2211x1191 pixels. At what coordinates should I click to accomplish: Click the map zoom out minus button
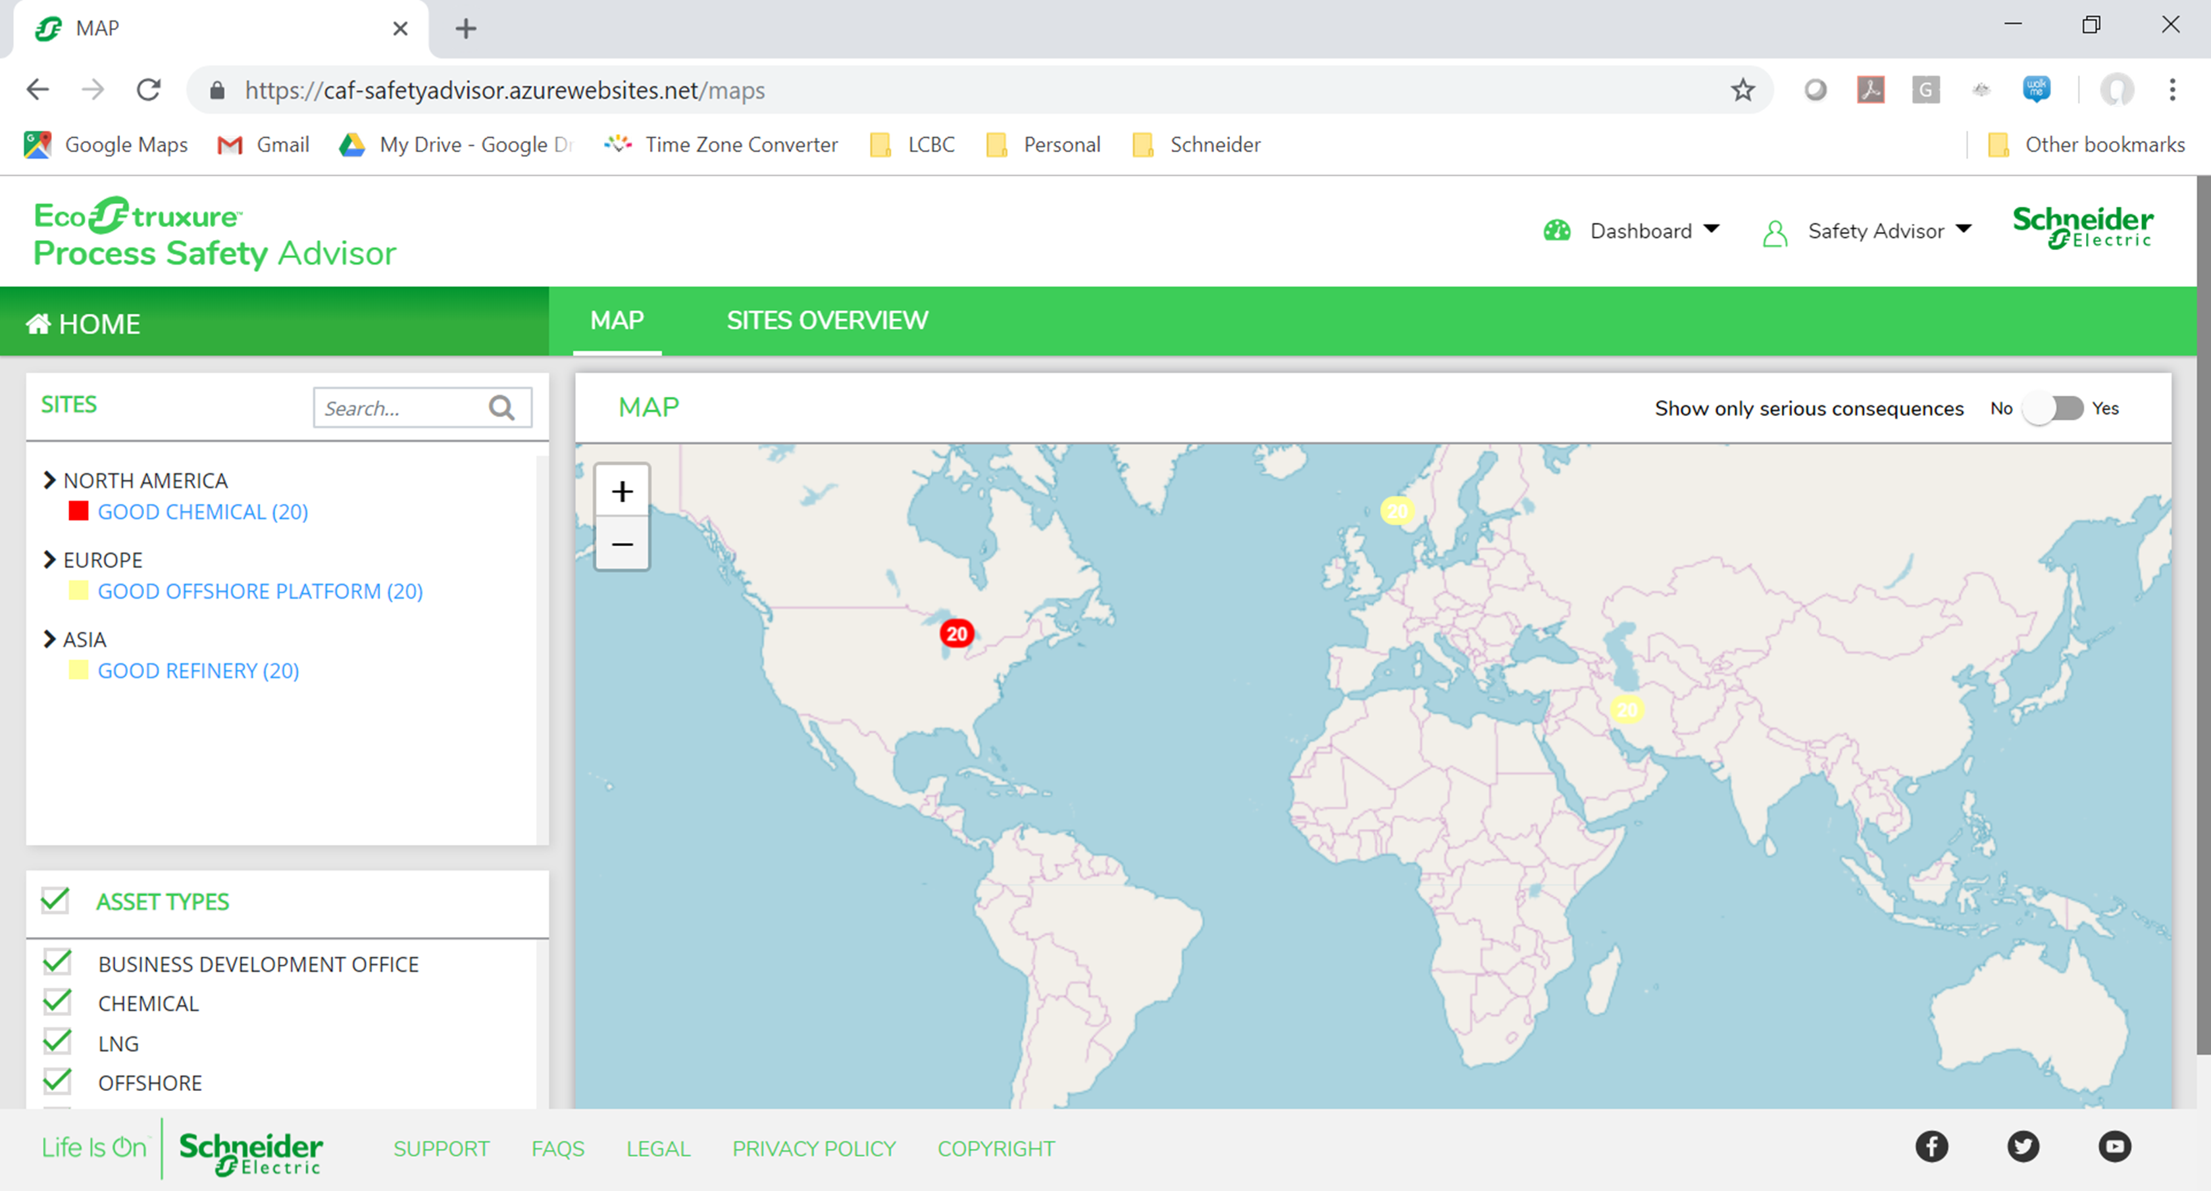pos(623,543)
